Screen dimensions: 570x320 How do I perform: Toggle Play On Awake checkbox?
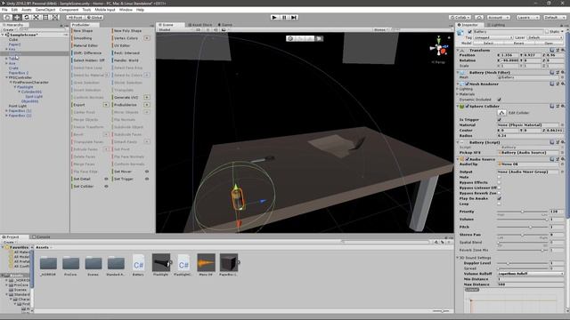click(499, 198)
